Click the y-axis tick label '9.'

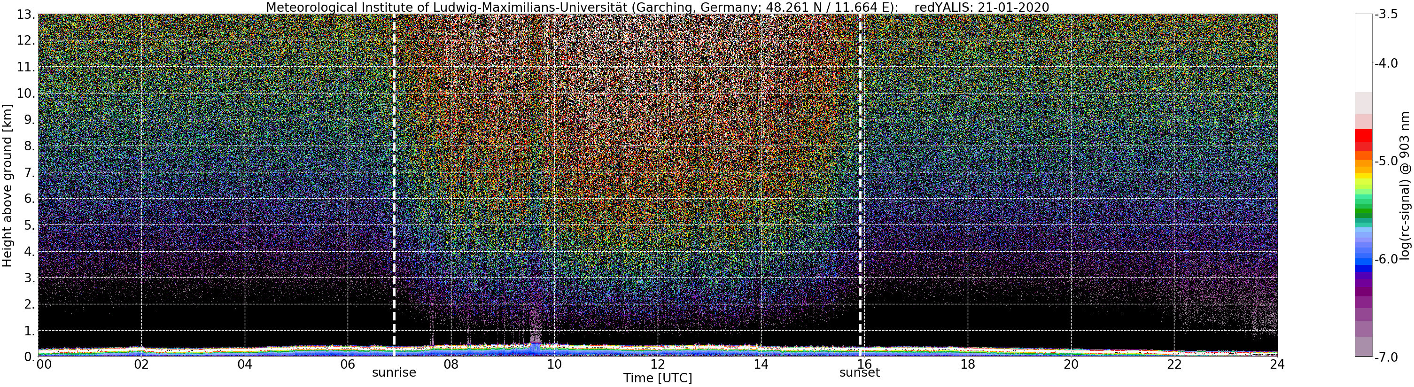pos(30,120)
